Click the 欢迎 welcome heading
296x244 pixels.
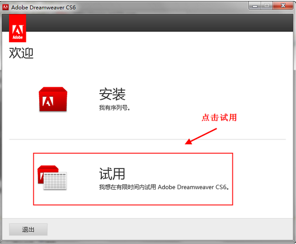21,53
